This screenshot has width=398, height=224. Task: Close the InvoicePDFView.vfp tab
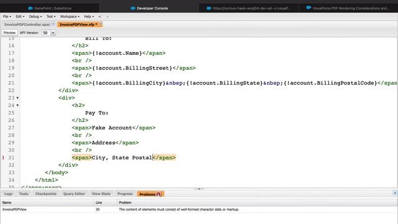[x=101, y=24]
